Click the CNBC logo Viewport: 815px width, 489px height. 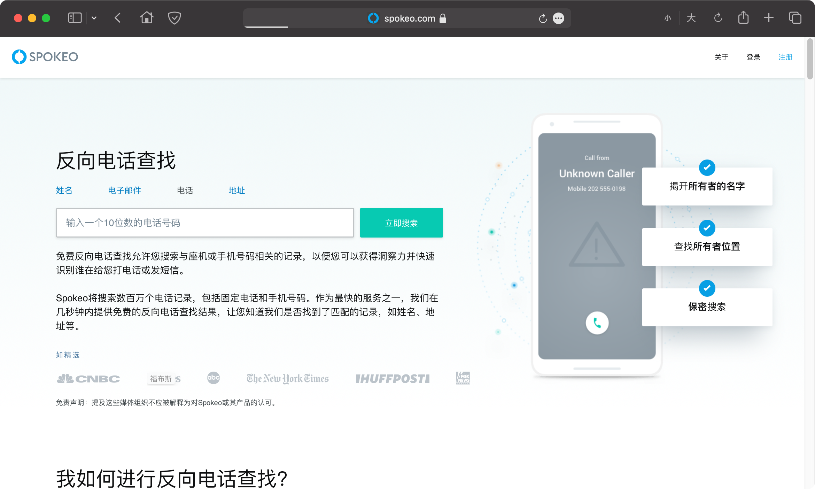coord(88,379)
